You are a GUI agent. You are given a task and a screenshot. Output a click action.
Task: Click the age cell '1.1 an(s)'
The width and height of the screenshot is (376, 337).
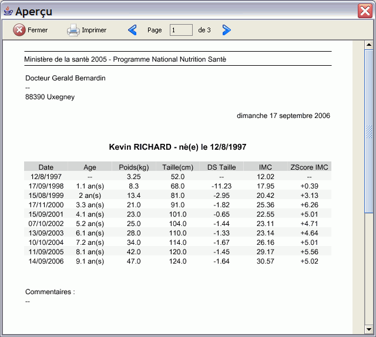pos(90,186)
